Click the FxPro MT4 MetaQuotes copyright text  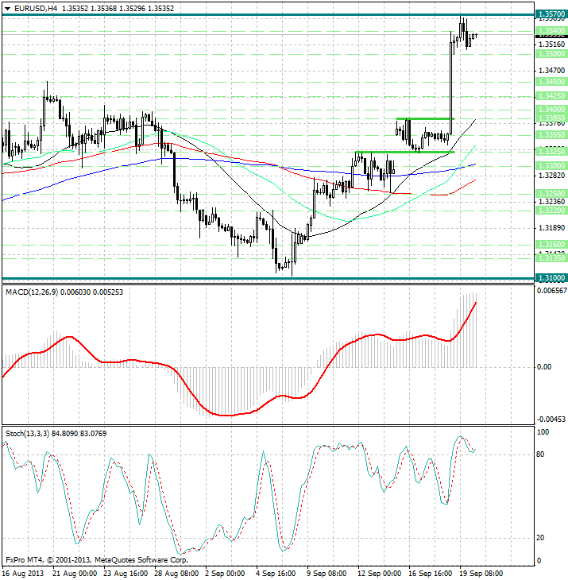[97, 560]
